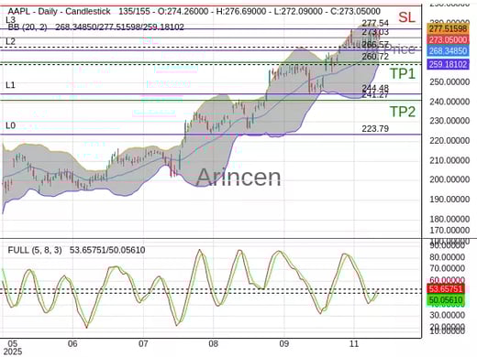
Task: Click the 'C:273.05000' close value in header
Action: tap(355, 12)
